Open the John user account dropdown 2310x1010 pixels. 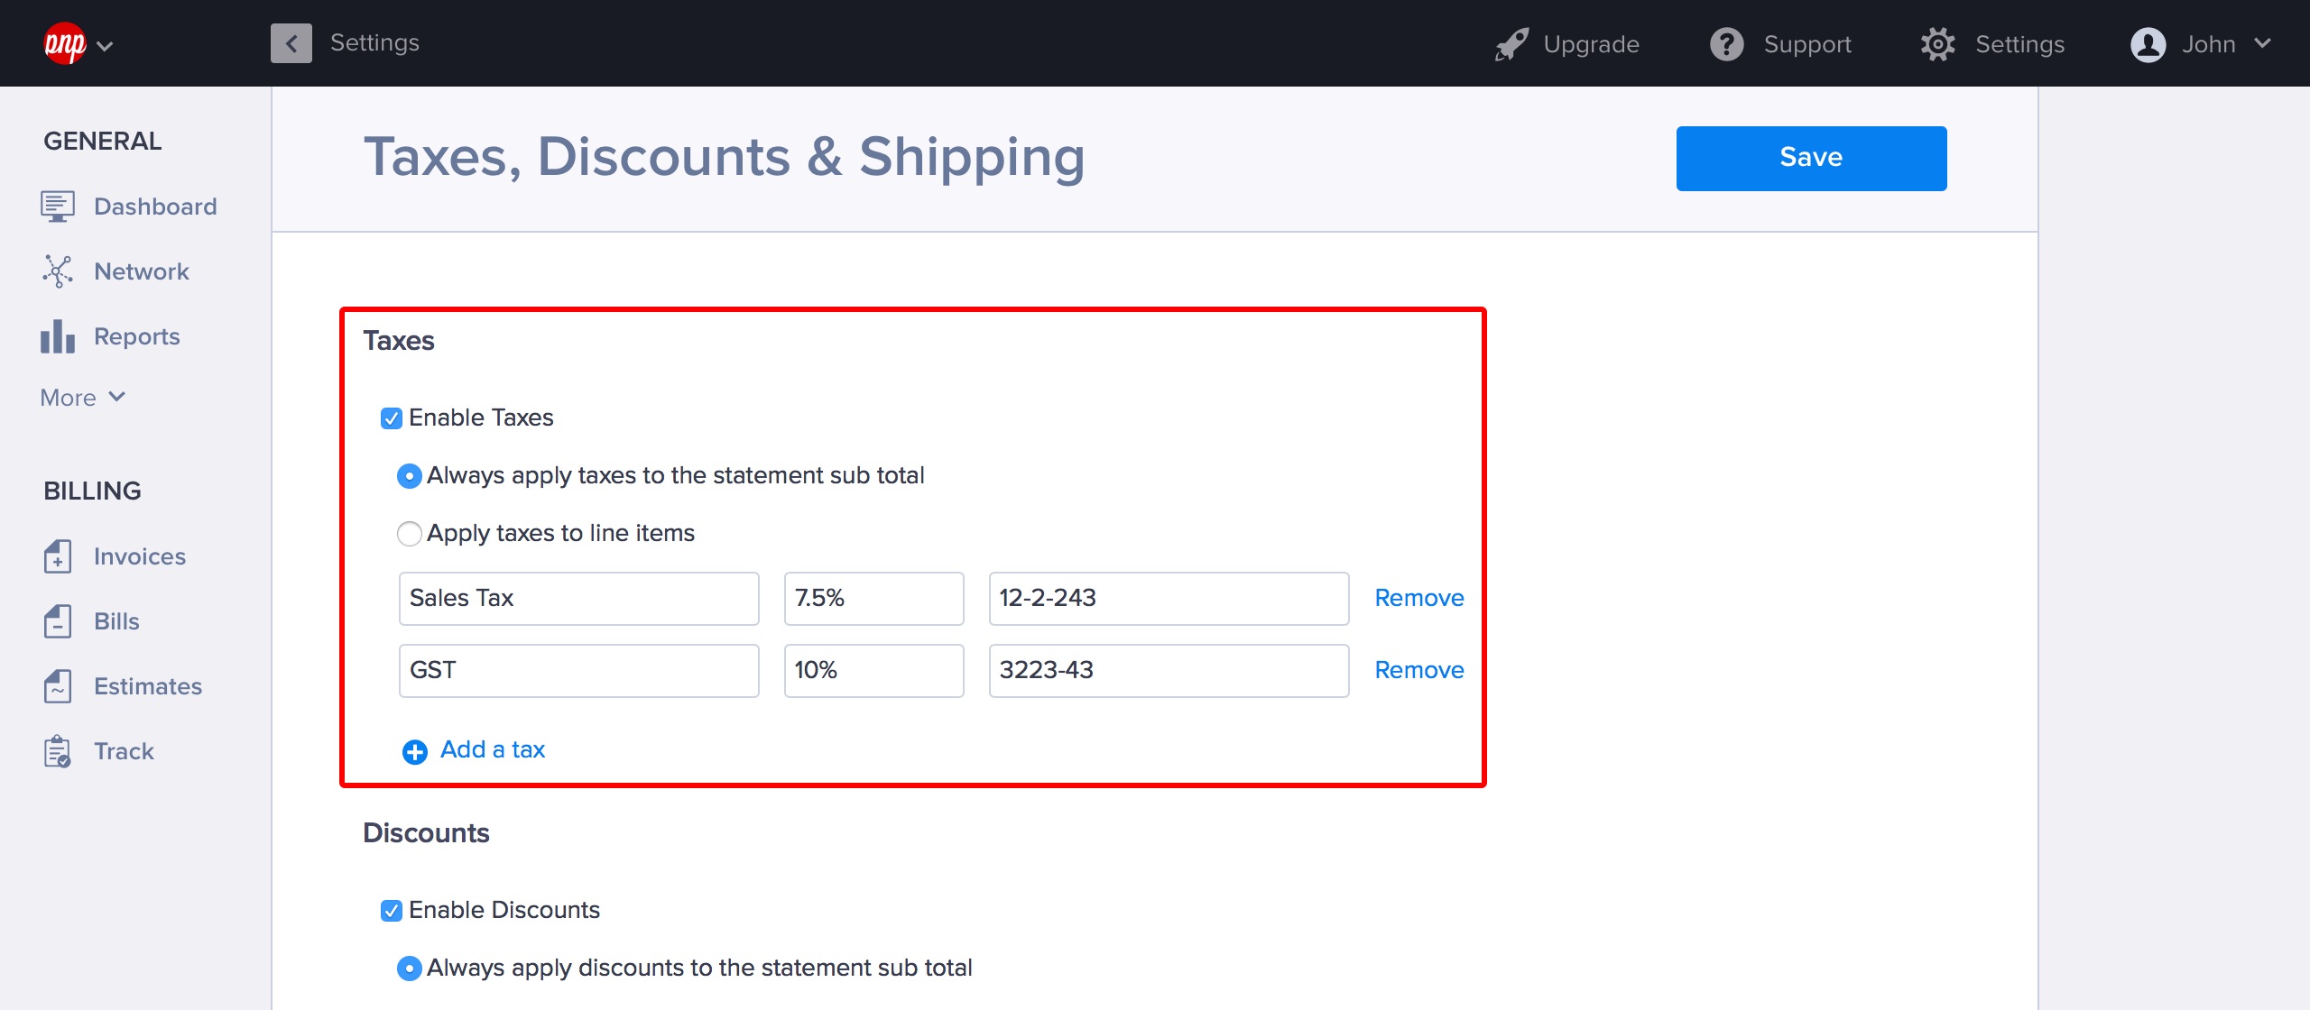pos(2200,44)
